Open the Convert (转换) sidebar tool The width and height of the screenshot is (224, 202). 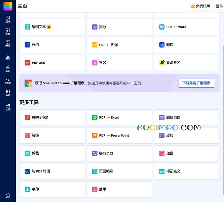click(x=8, y=32)
